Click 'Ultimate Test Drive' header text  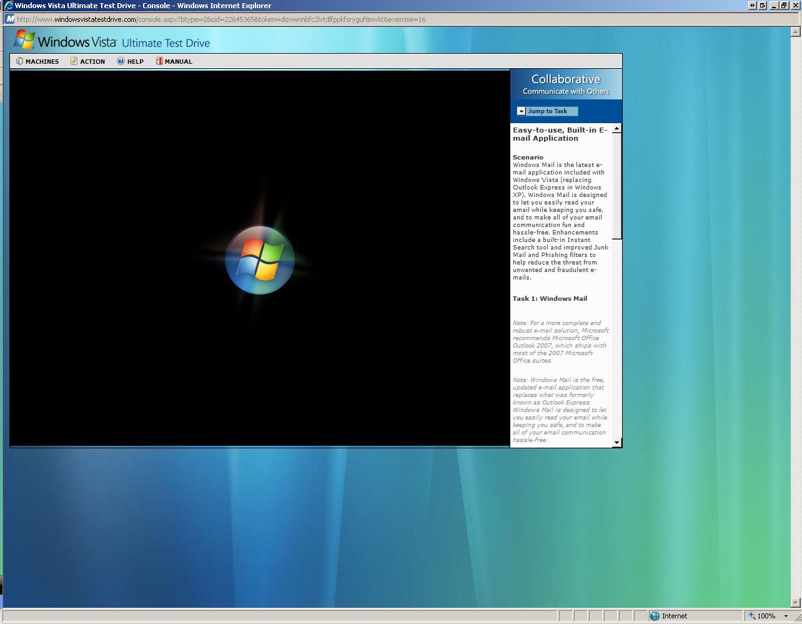[x=166, y=43]
